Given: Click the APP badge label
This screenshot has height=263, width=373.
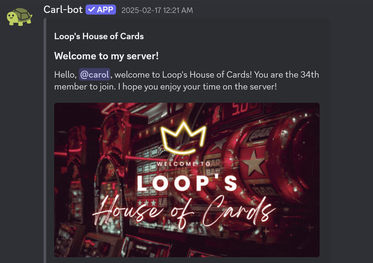Looking at the screenshot, I should tap(101, 10).
